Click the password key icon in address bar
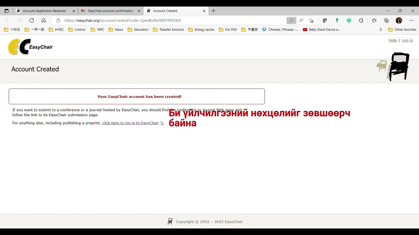This screenshot has height=235, width=419. [291, 20]
